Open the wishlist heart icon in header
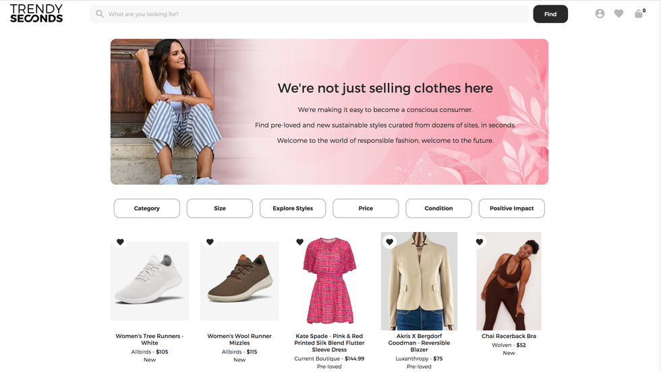The height and width of the screenshot is (373, 661). 619,13
